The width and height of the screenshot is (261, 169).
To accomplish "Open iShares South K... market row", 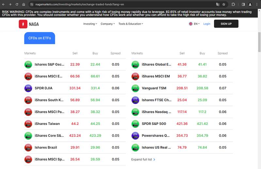I will point(75,100).
